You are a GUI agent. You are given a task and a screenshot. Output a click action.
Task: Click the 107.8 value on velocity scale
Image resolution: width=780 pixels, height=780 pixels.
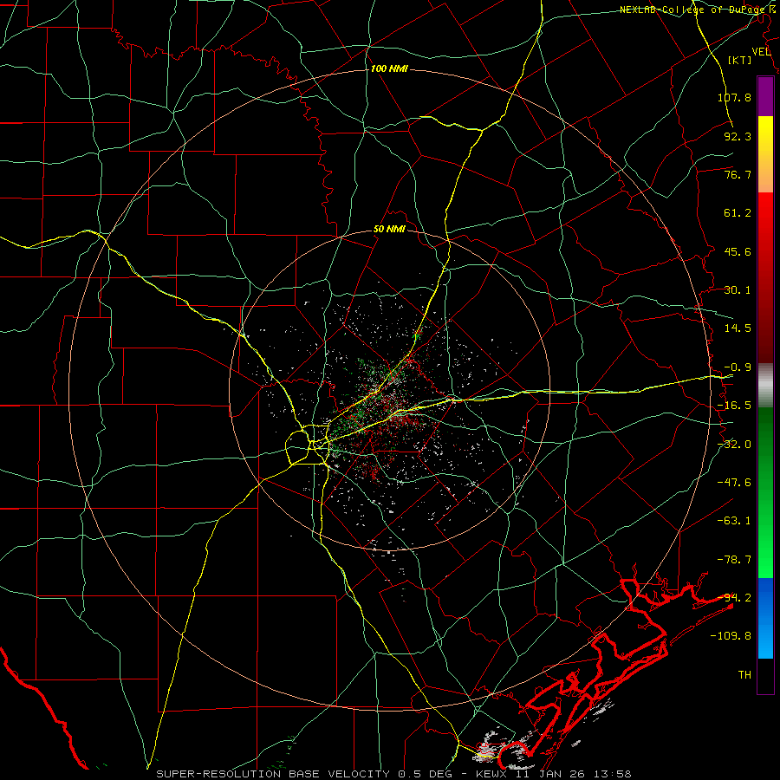pyautogui.click(x=734, y=97)
